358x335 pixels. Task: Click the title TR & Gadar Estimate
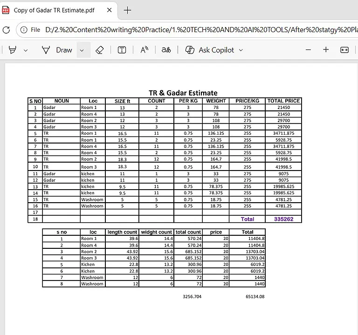(183, 93)
